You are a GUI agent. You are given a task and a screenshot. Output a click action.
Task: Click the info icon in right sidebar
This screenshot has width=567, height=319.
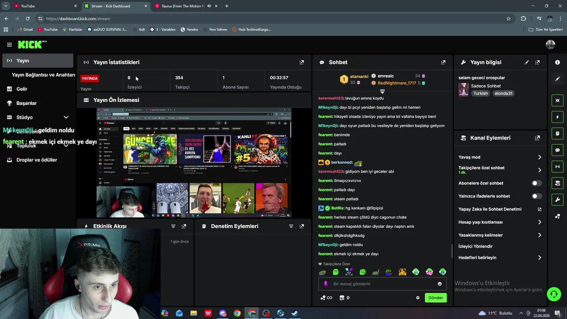tap(557, 62)
